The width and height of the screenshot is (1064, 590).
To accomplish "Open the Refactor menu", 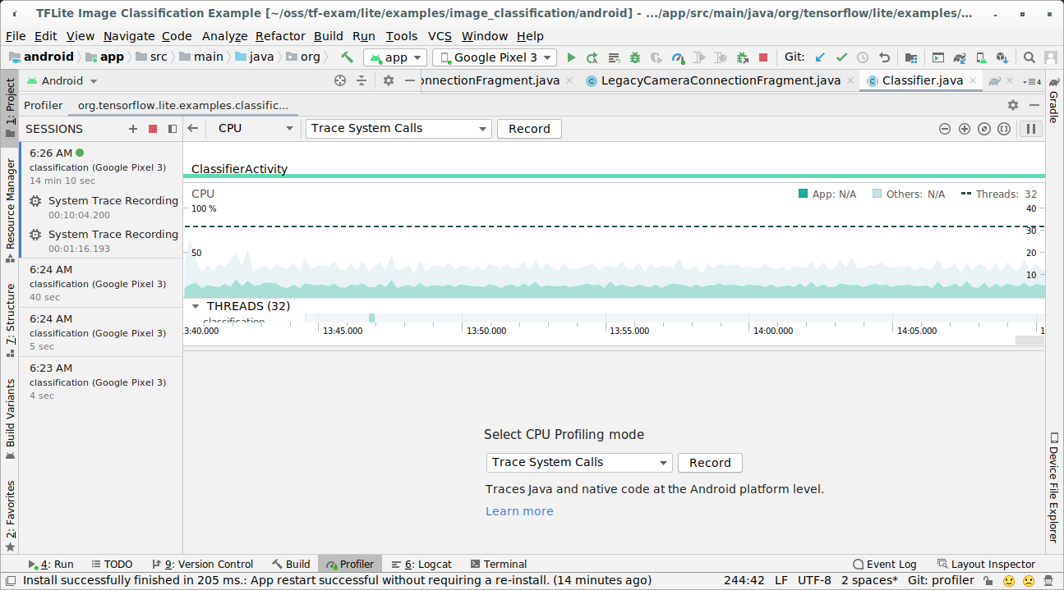I will [280, 36].
